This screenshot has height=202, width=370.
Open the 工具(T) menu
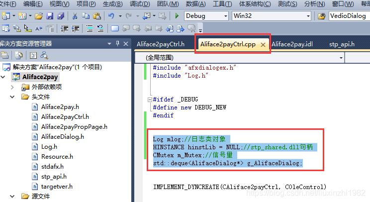tap(222, 4)
